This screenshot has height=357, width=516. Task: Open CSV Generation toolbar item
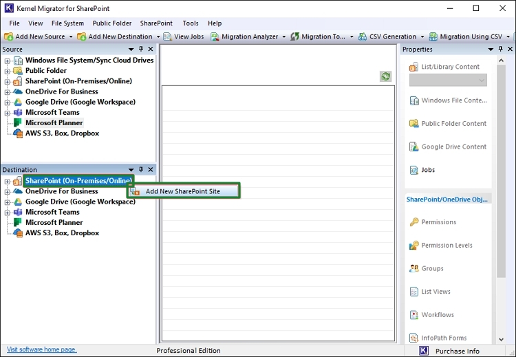tap(387, 36)
